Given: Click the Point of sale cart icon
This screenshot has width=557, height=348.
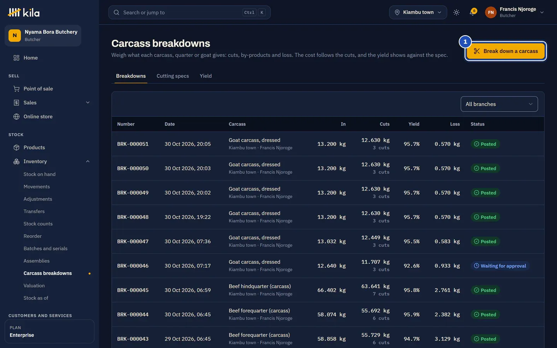Looking at the screenshot, I should pyautogui.click(x=16, y=89).
